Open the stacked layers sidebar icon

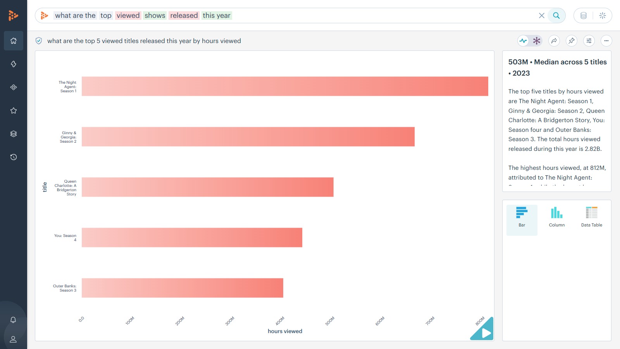14,134
